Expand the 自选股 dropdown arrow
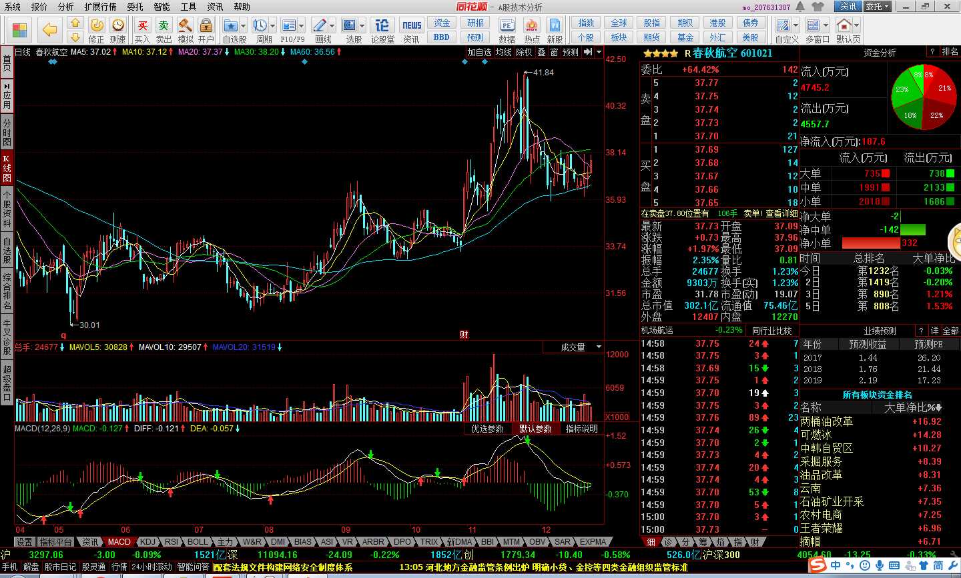 [x=243, y=26]
